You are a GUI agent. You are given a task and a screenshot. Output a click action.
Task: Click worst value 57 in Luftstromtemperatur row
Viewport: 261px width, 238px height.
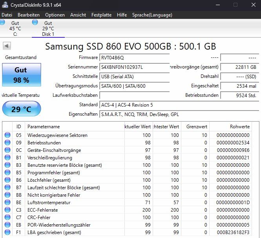(176, 203)
